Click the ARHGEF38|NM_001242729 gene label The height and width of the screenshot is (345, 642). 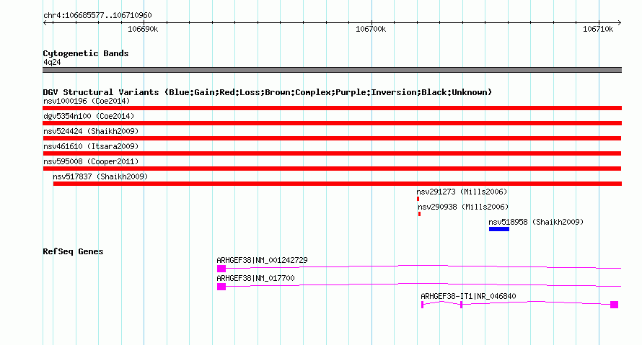pyautogui.click(x=262, y=261)
